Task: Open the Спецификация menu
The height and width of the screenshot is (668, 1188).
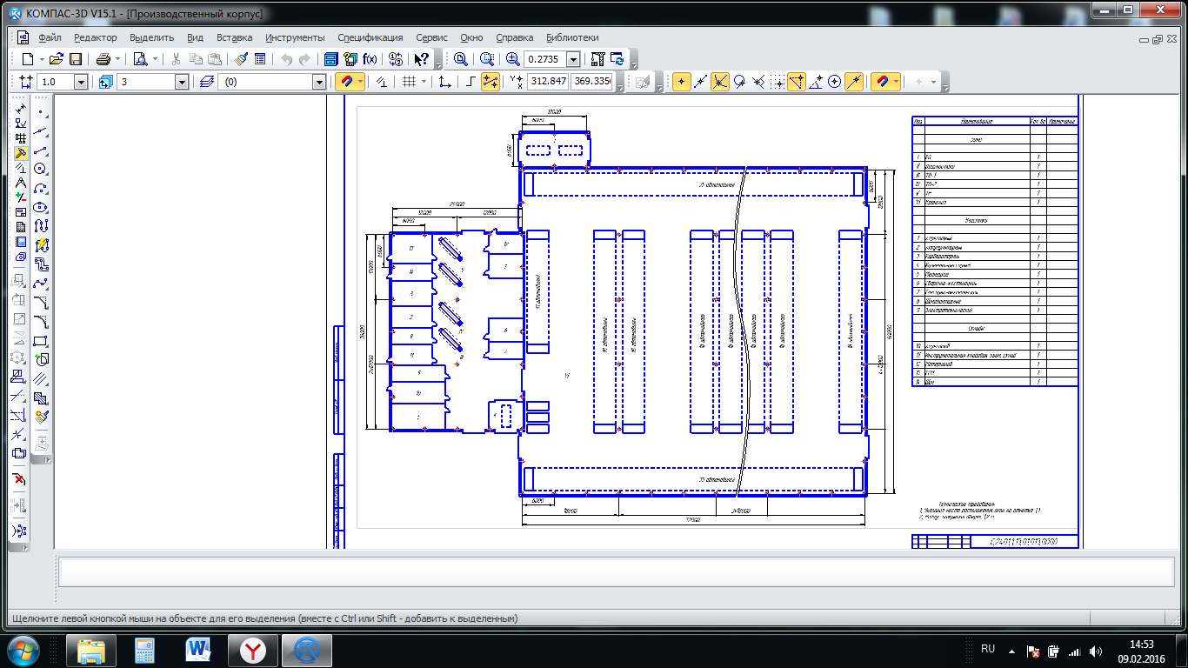Action: (x=370, y=37)
